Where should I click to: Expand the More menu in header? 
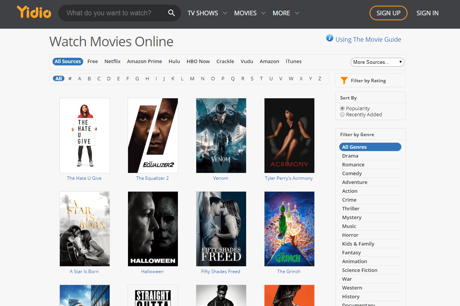pos(286,13)
